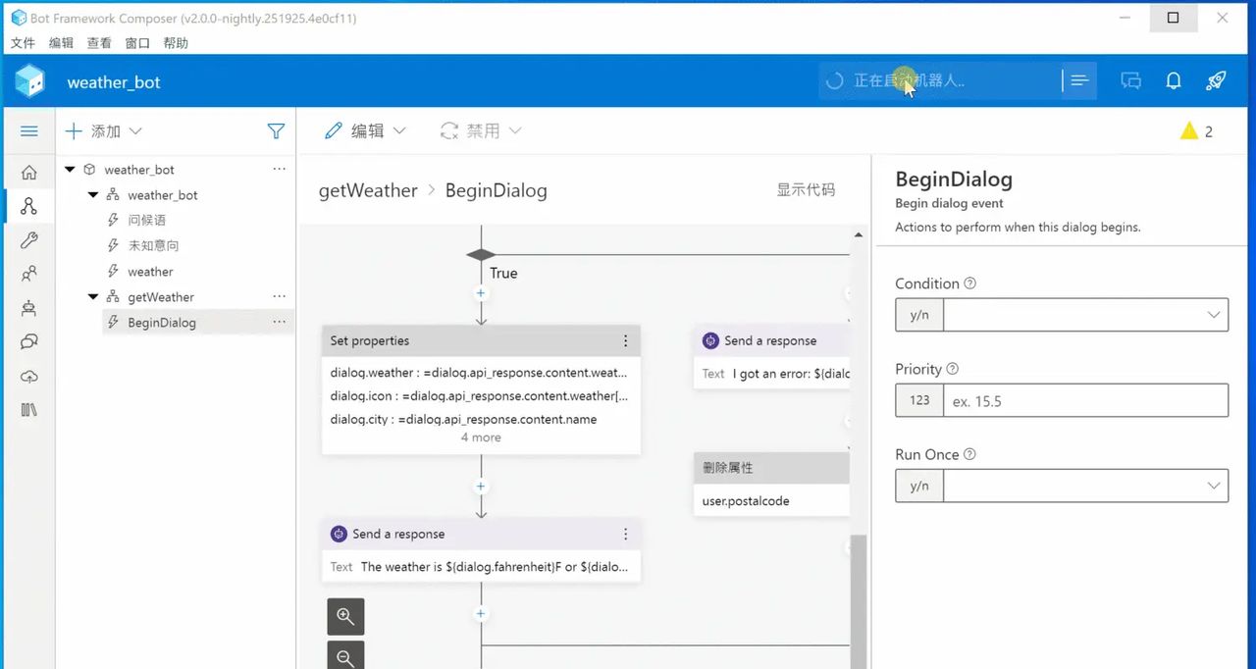
Task: Click the getWeather breadcrumb link
Action: (368, 190)
